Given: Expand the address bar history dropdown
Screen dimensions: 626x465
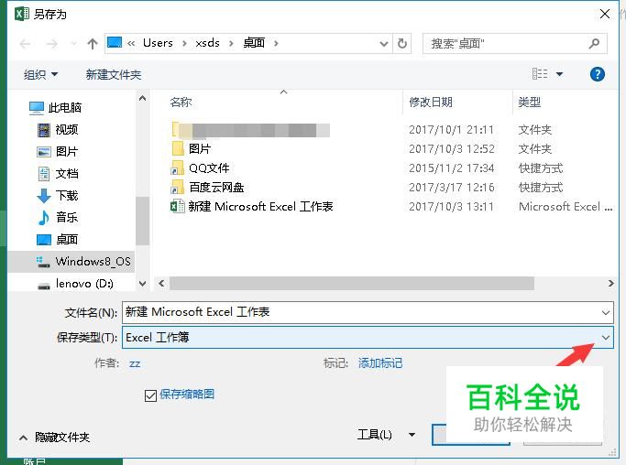Looking at the screenshot, I should click(x=384, y=43).
